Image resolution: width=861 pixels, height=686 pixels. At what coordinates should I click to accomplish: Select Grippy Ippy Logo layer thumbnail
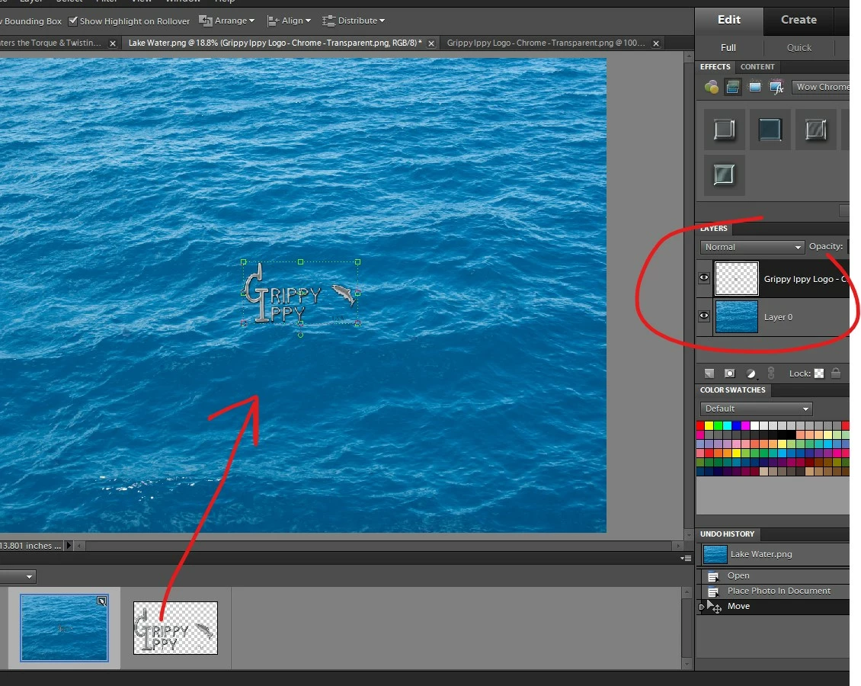pos(736,278)
